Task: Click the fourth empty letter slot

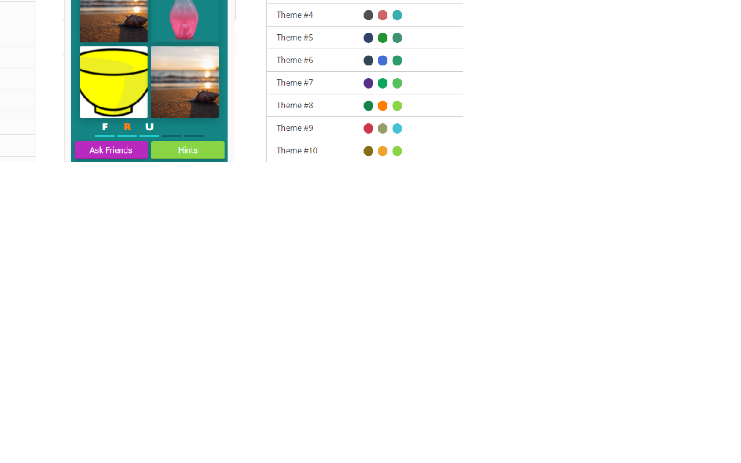Action: (171, 128)
